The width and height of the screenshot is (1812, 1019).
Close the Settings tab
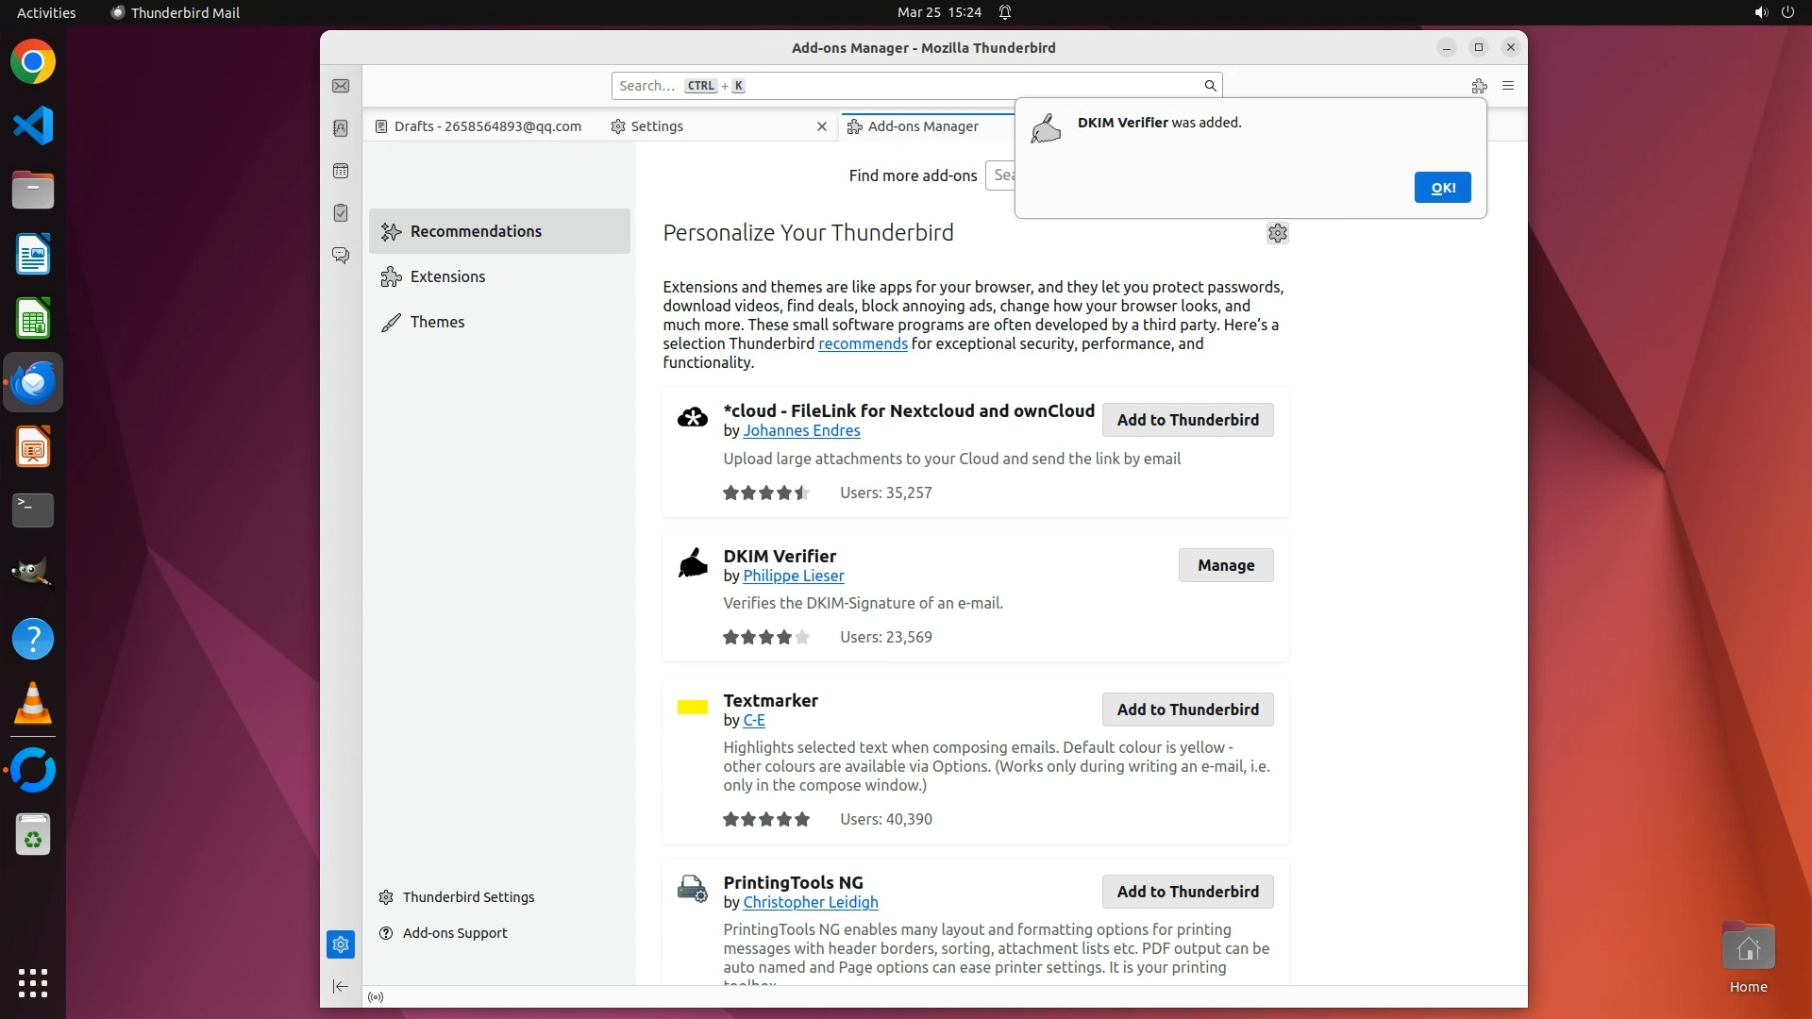(x=821, y=126)
